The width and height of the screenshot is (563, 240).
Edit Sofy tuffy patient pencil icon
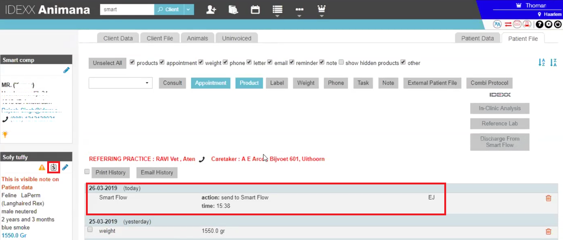[65, 167]
